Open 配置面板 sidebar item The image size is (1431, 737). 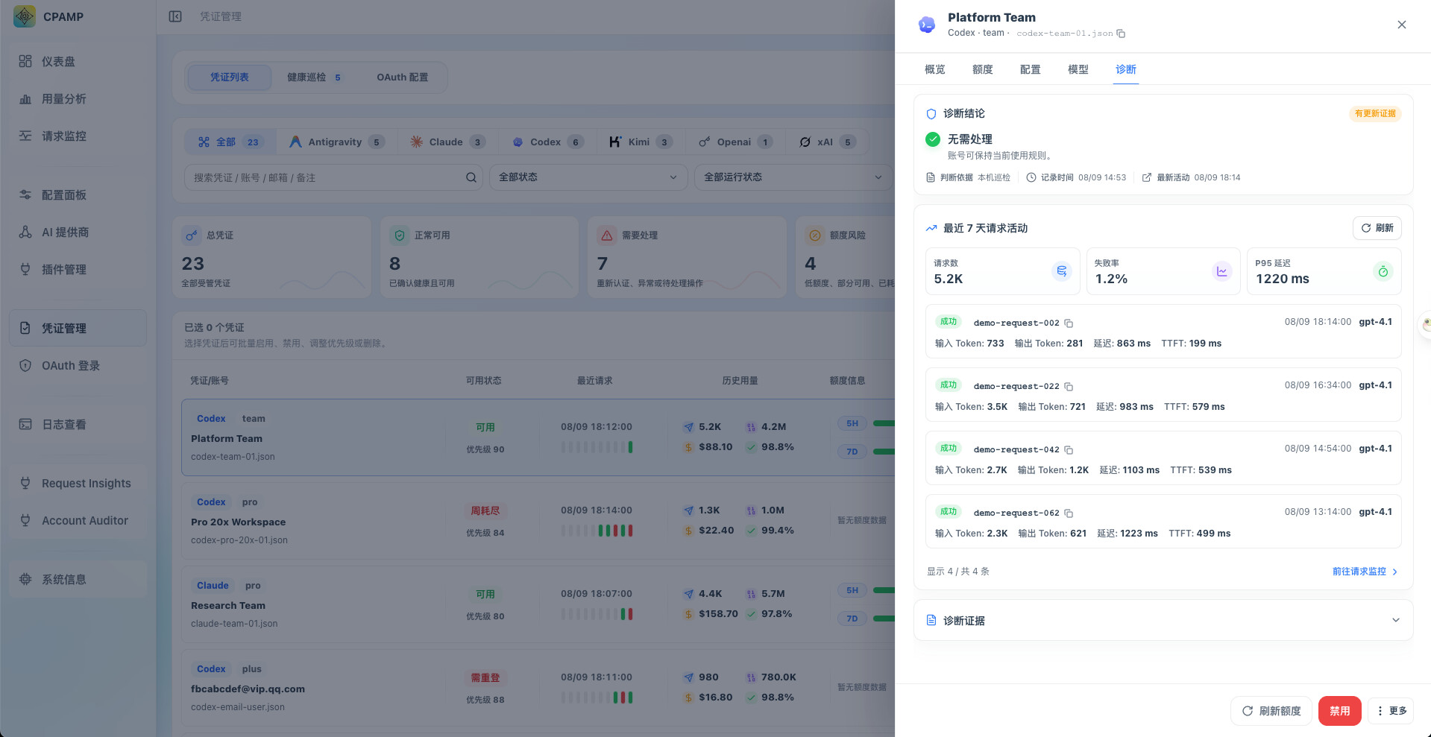pos(78,194)
